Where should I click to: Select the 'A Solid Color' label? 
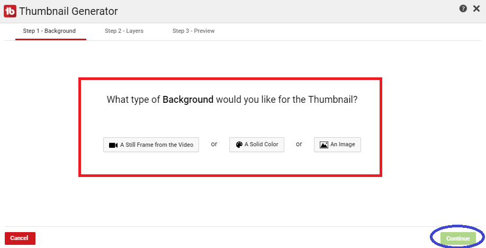pyautogui.click(x=261, y=144)
